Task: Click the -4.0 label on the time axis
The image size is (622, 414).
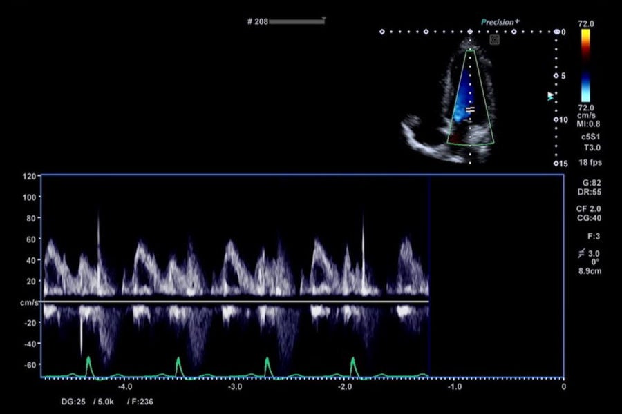Action: pyautogui.click(x=125, y=386)
